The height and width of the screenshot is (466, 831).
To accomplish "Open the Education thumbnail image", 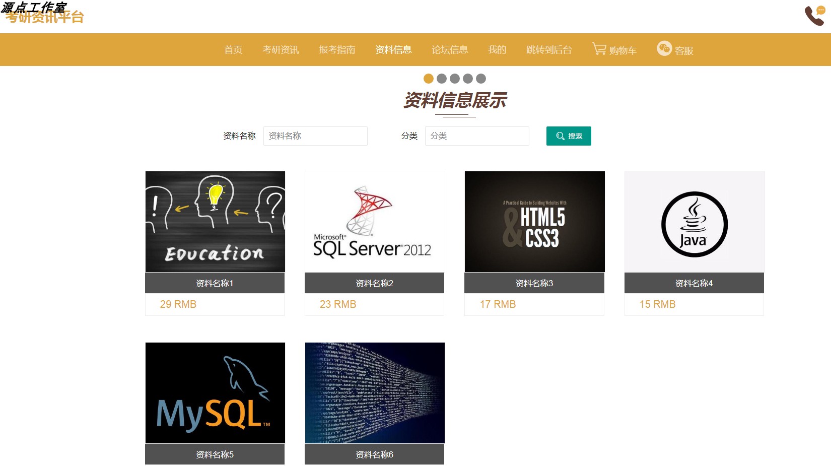I will point(215,222).
